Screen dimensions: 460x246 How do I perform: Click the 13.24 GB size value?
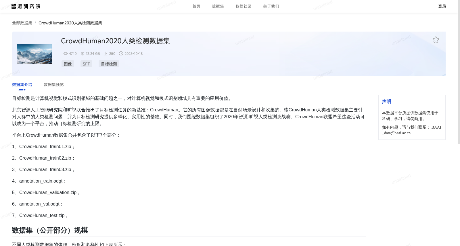(x=93, y=54)
